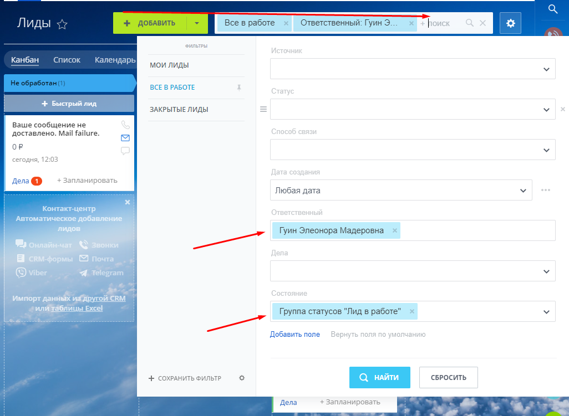Open global search magnifier at top right
This screenshot has width=569, height=416.
pos(553,9)
